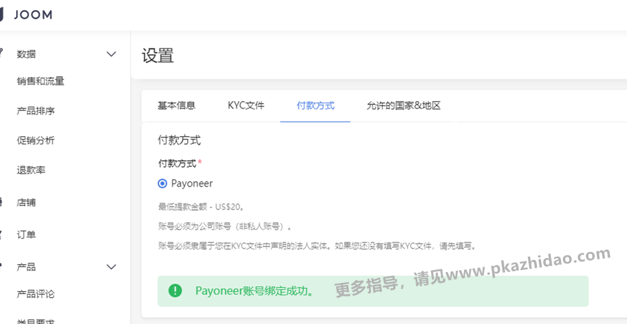Open 促销分析 in sidebar

coord(36,140)
